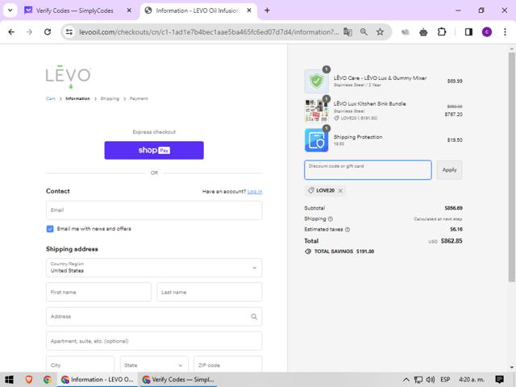
Task: Click the Information breadcrumb
Action: (77, 98)
